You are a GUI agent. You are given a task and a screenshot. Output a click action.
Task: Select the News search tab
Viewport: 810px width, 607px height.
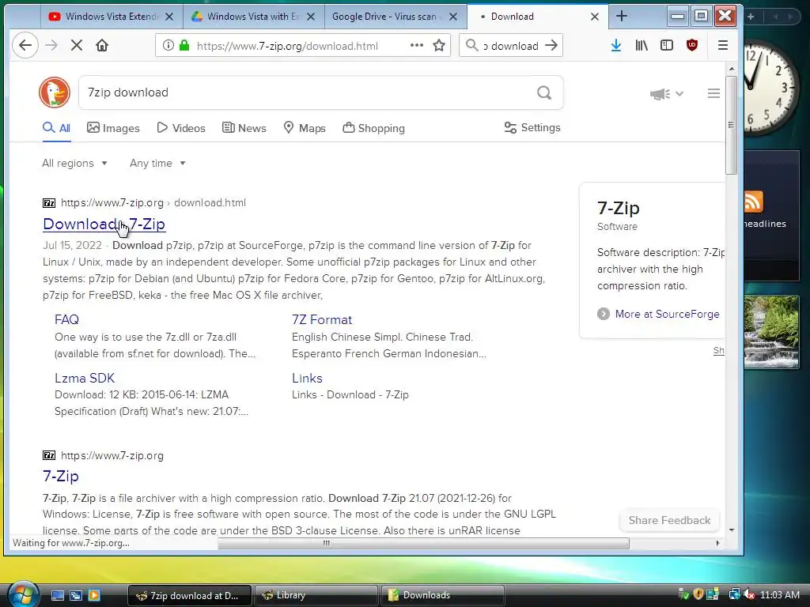click(x=244, y=128)
